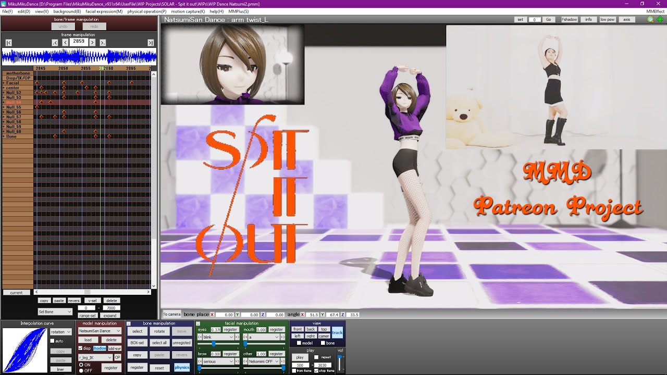The image size is (667, 375).
Task: Adjust the eyes blink morph slider
Action: click(215, 344)
